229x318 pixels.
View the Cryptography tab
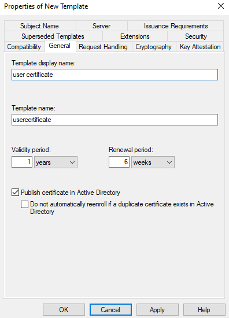[x=154, y=47]
